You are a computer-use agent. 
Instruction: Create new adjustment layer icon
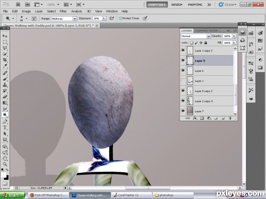(x=209, y=118)
